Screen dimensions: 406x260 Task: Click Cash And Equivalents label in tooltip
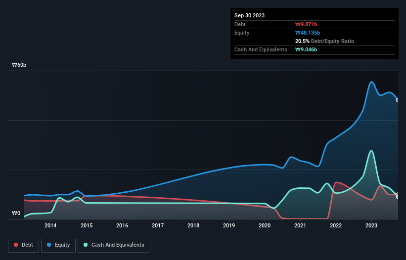(261, 49)
